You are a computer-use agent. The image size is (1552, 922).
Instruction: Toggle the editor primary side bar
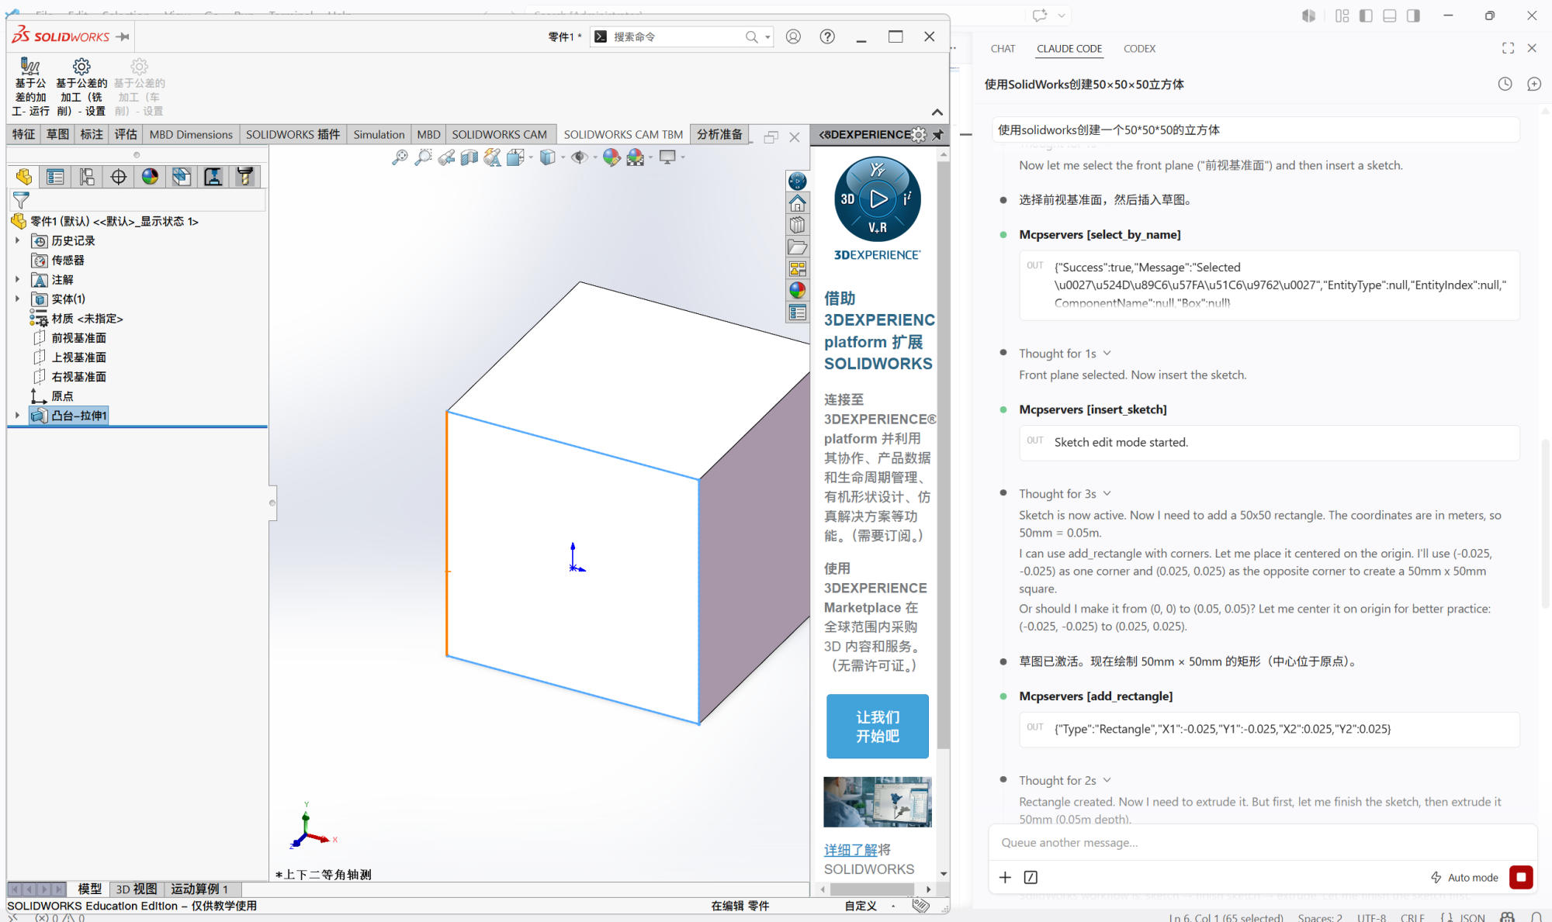pos(1366,16)
